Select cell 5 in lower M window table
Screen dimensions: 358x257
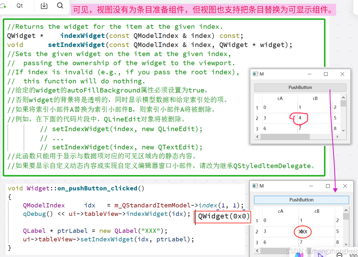click(338, 232)
